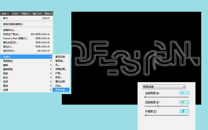The image size is (208, 130).
Task: Click the 平滑度 value input field
Action: (184, 111)
